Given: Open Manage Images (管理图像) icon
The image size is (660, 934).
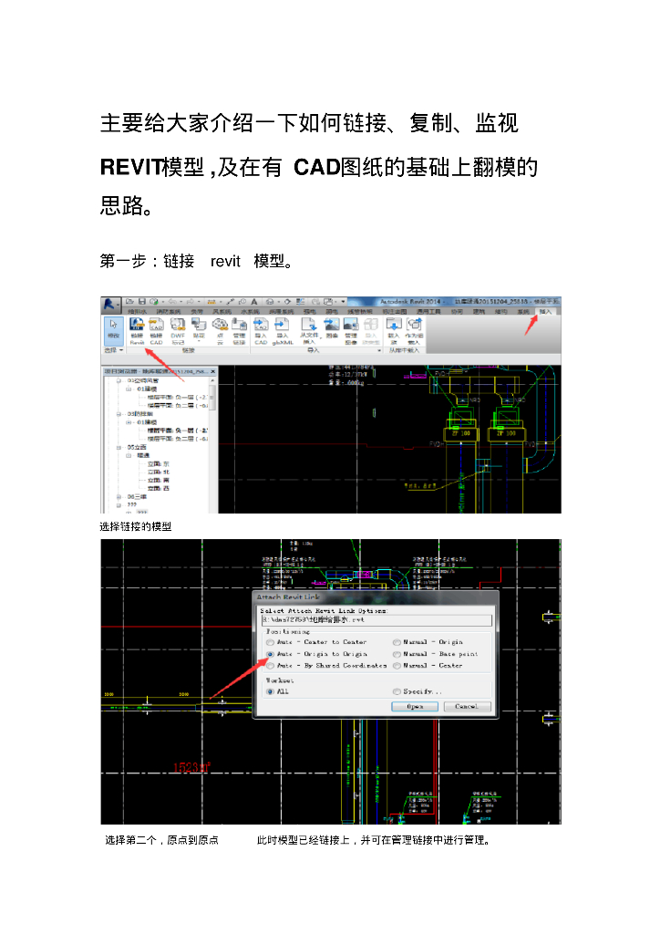Looking at the screenshot, I should [x=351, y=330].
